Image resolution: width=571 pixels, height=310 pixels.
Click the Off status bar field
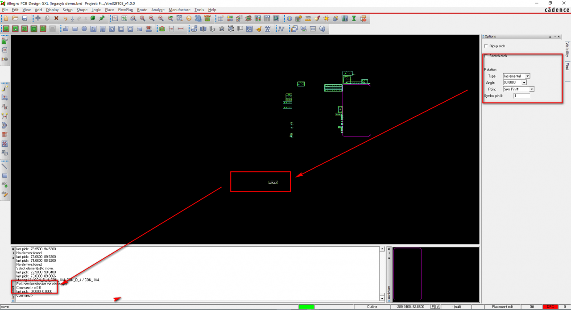532,307
